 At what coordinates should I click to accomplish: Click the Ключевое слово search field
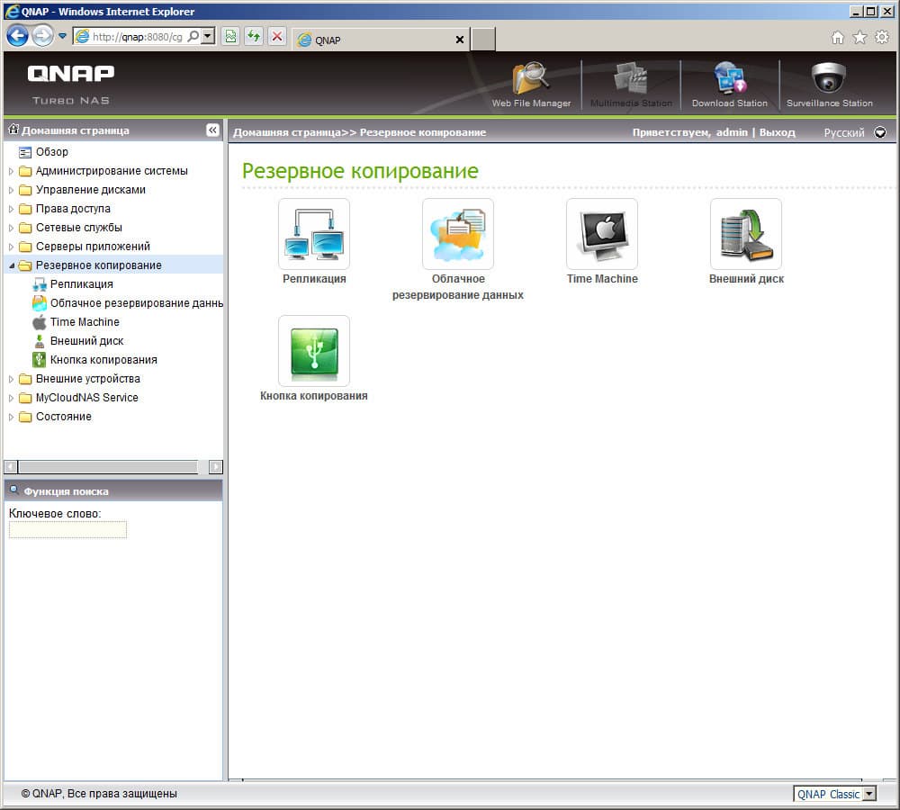tap(67, 529)
